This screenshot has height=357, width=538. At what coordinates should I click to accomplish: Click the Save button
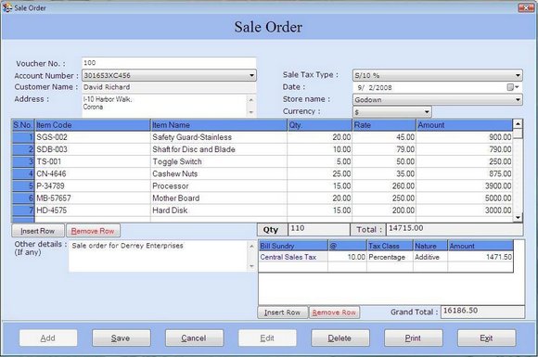coord(121,338)
